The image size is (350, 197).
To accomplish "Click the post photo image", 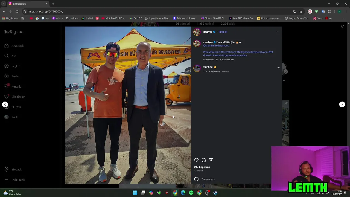I will [x=128, y=105].
